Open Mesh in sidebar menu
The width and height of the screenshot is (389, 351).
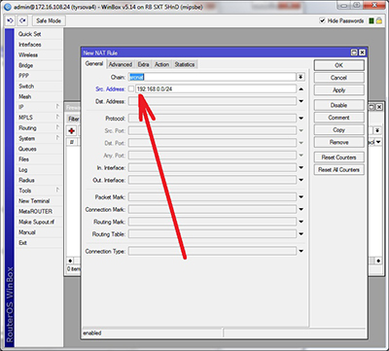[x=39, y=96]
